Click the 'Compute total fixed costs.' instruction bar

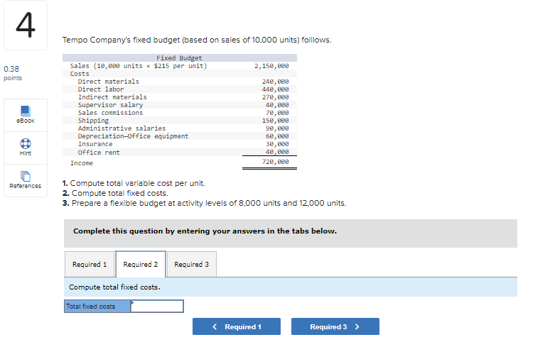pyautogui.click(x=291, y=287)
